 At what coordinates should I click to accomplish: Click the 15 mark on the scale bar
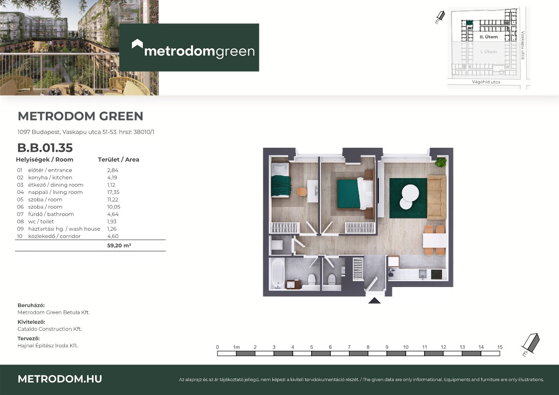click(x=500, y=347)
